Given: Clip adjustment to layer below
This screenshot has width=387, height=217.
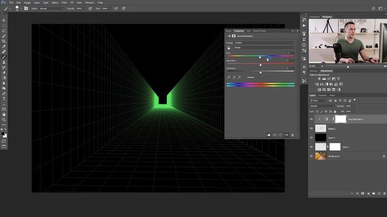Looking at the screenshot, I should (x=268, y=135).
